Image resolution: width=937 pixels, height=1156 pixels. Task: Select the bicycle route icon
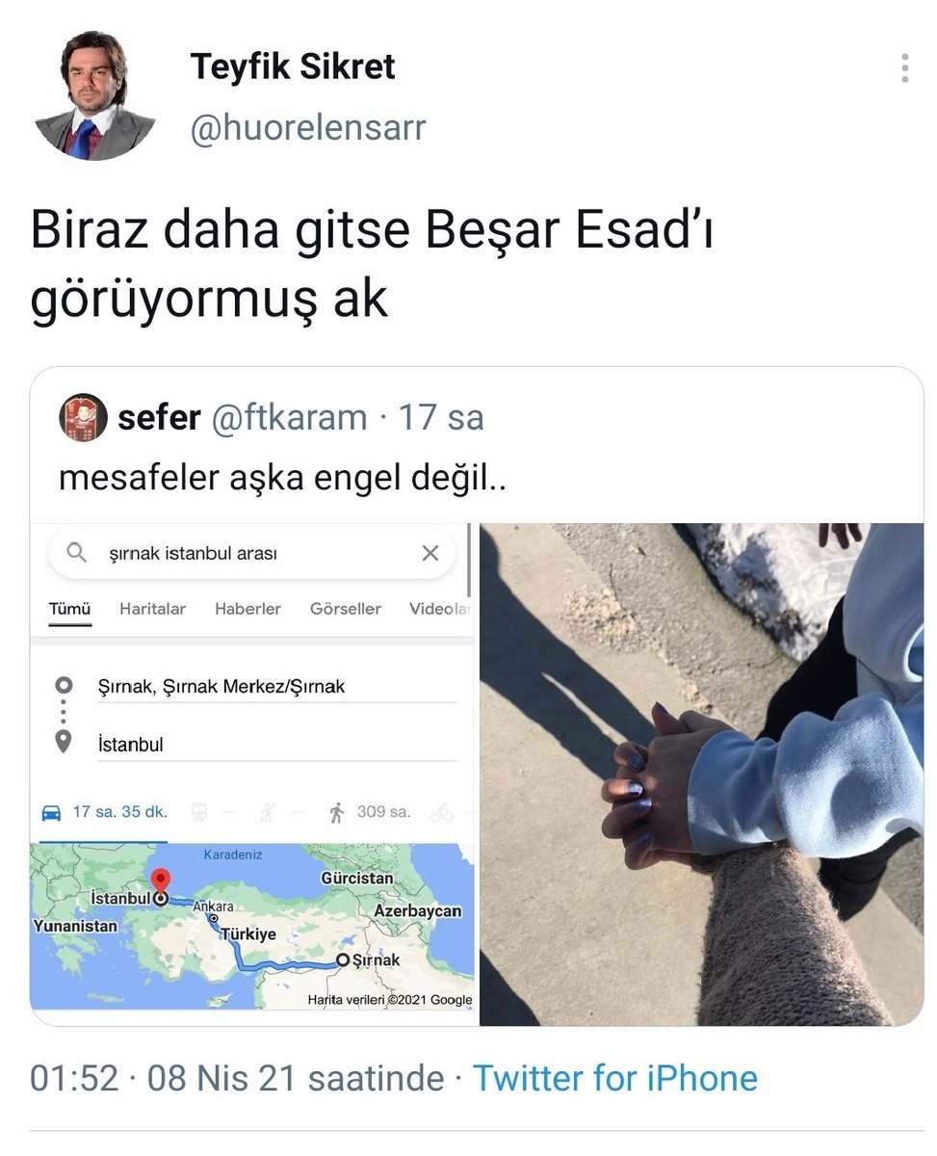(x=442, y=813)
